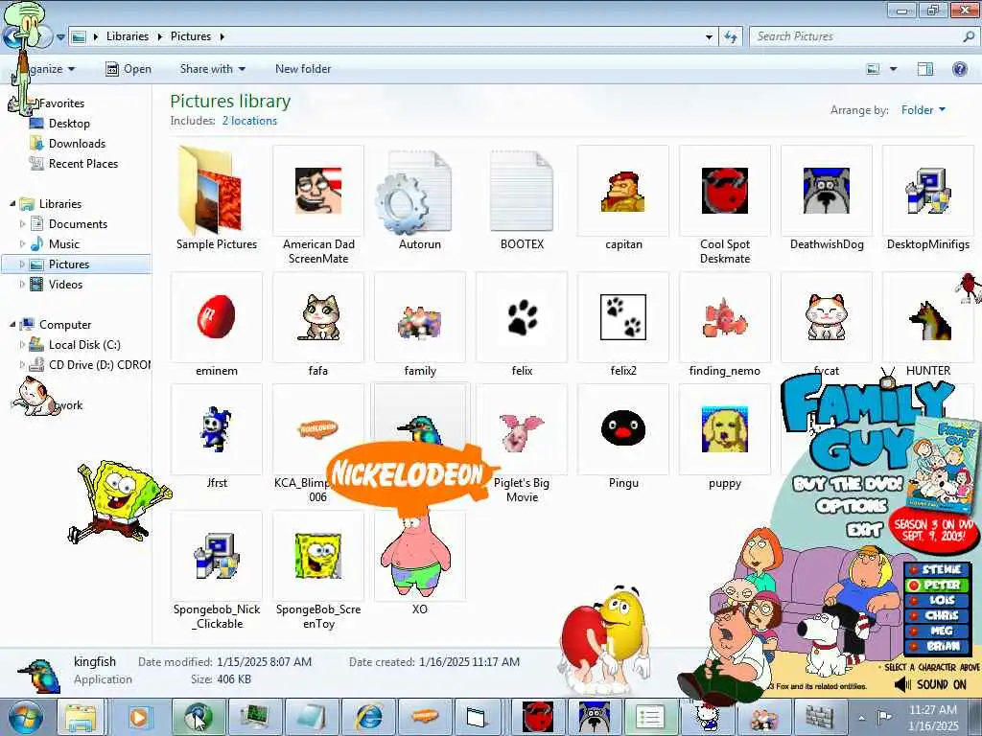Open the Share with dropdown
Viewport: 982px width, 736px height.
[x=212, y=69]
